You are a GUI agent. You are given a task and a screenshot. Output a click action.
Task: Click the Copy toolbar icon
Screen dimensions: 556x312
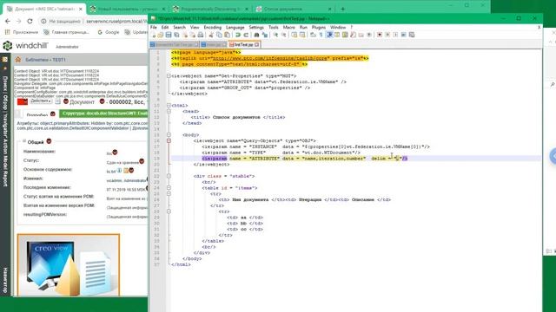click(x=218, y=35)
